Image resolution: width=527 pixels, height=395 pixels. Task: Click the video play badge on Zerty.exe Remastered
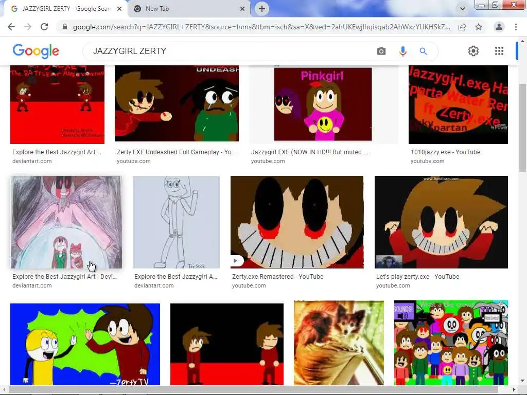[236, 261]
